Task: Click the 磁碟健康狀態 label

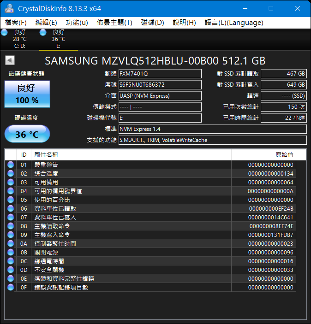Action: click(26, 74)
